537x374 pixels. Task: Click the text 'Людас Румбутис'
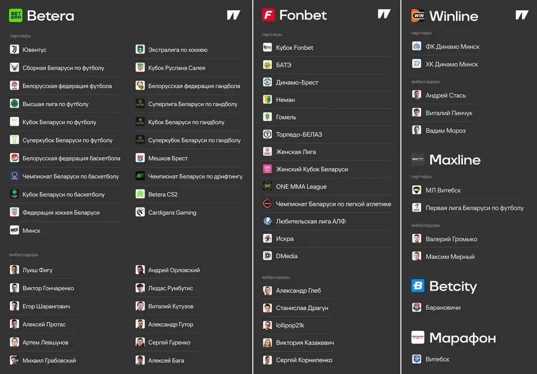(171, 288)
